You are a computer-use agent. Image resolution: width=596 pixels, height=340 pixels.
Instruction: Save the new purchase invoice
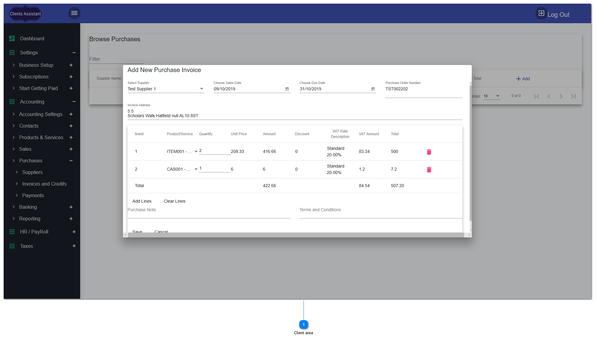click(137, 231)
